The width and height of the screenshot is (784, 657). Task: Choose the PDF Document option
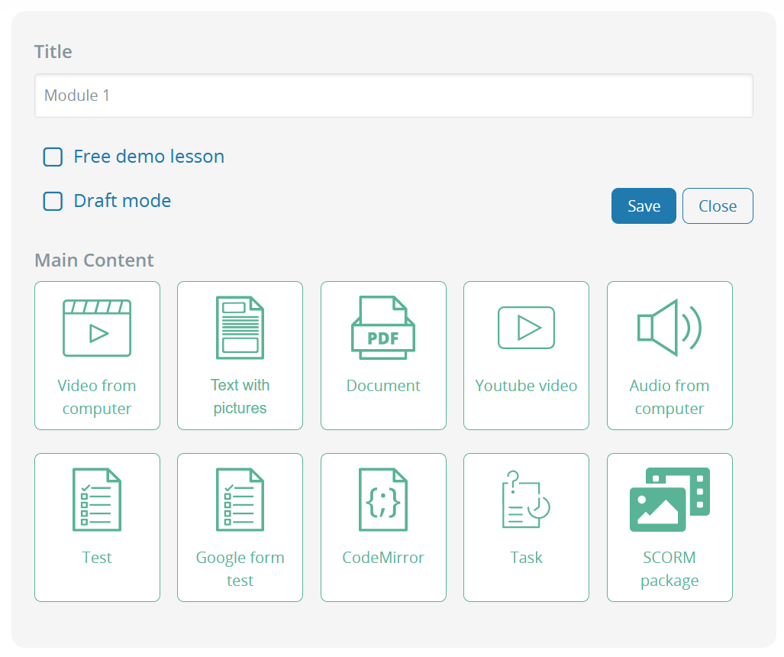click(x=383, y=355)
